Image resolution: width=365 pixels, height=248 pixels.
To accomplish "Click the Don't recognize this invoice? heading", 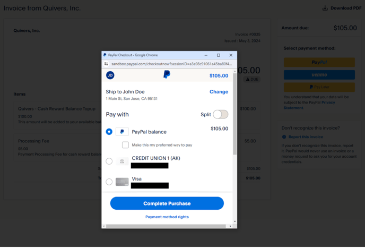I will pyautogui.click(x=310, y=128).
